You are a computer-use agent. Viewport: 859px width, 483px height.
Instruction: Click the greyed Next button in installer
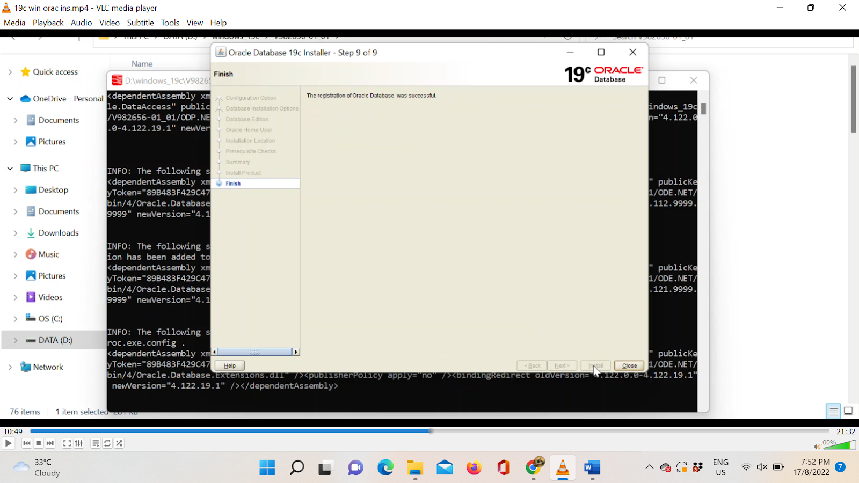tap(562, 365)
